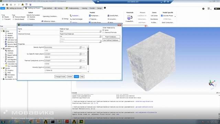Switch to User Defined tab

click(47, 8)
